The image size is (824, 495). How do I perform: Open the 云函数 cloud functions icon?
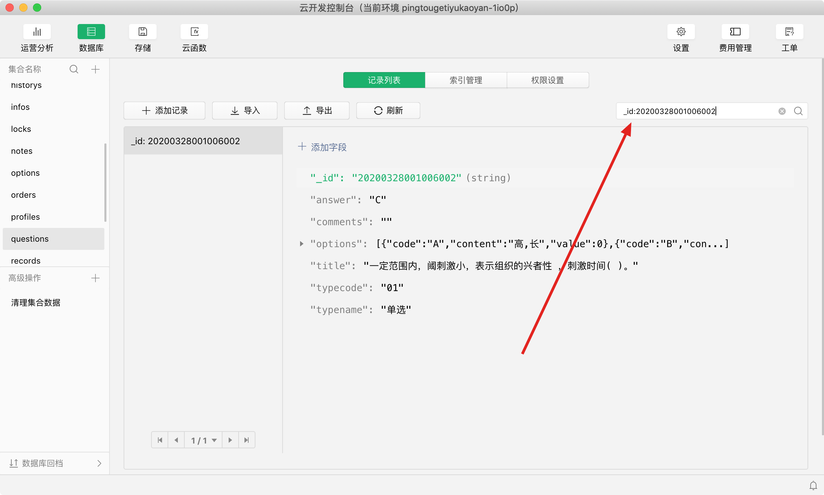click(x=194, y=32)
